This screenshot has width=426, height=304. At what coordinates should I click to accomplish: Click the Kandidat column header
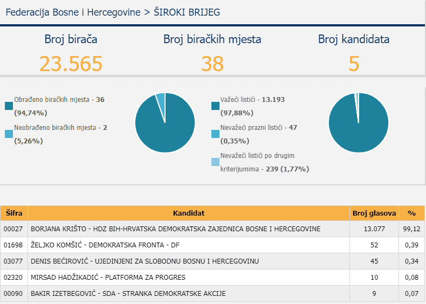coord(189,213)
